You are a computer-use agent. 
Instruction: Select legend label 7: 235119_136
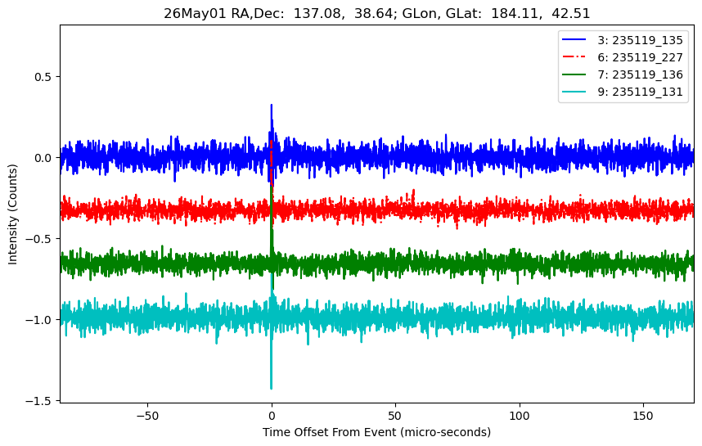coord(640,74)
